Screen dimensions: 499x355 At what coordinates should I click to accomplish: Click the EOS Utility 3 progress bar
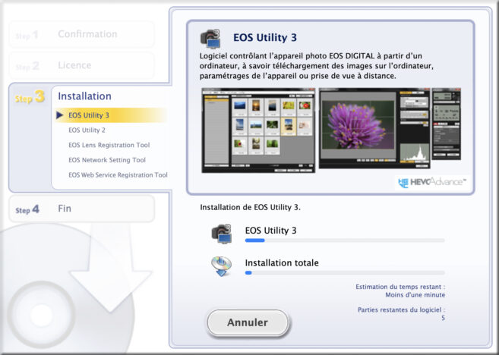tap(345, 240)
